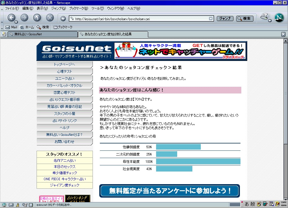Image resolution: width=288 pixels, height=208 pixels.
Task: Click in the URL address field
Action: tap(141, 19)
